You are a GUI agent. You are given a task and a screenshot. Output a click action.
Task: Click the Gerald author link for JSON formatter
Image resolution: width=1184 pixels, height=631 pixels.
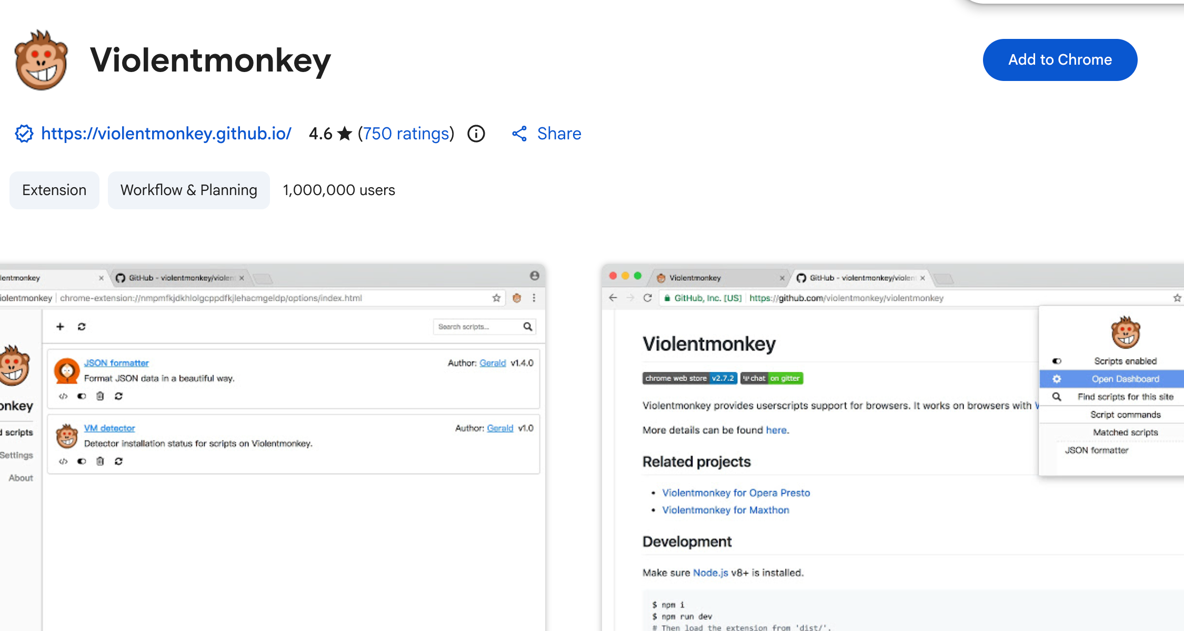point(493,363)
